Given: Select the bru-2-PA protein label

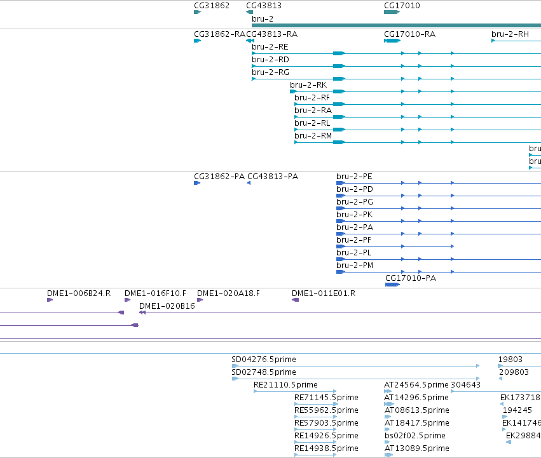Looking at the screenshot, I should pos(355,227).
